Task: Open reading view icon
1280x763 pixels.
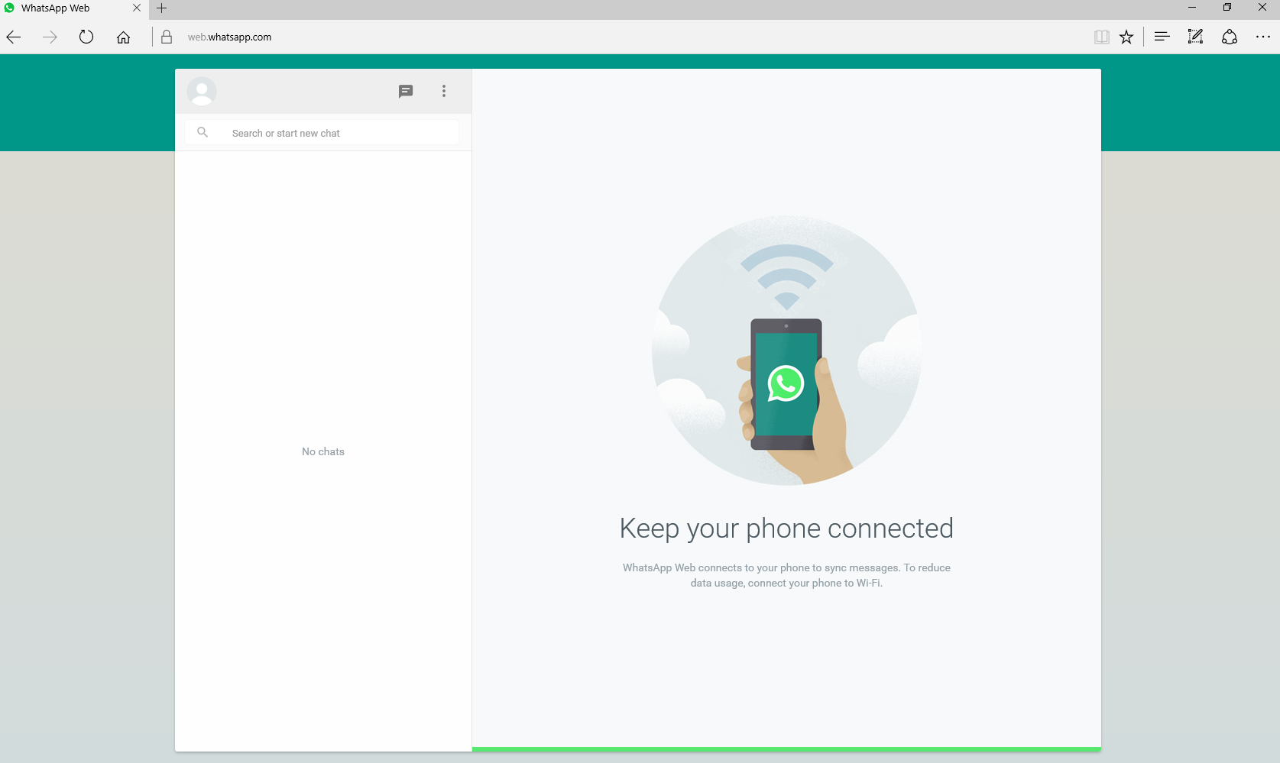Action: click(1101, 37)
